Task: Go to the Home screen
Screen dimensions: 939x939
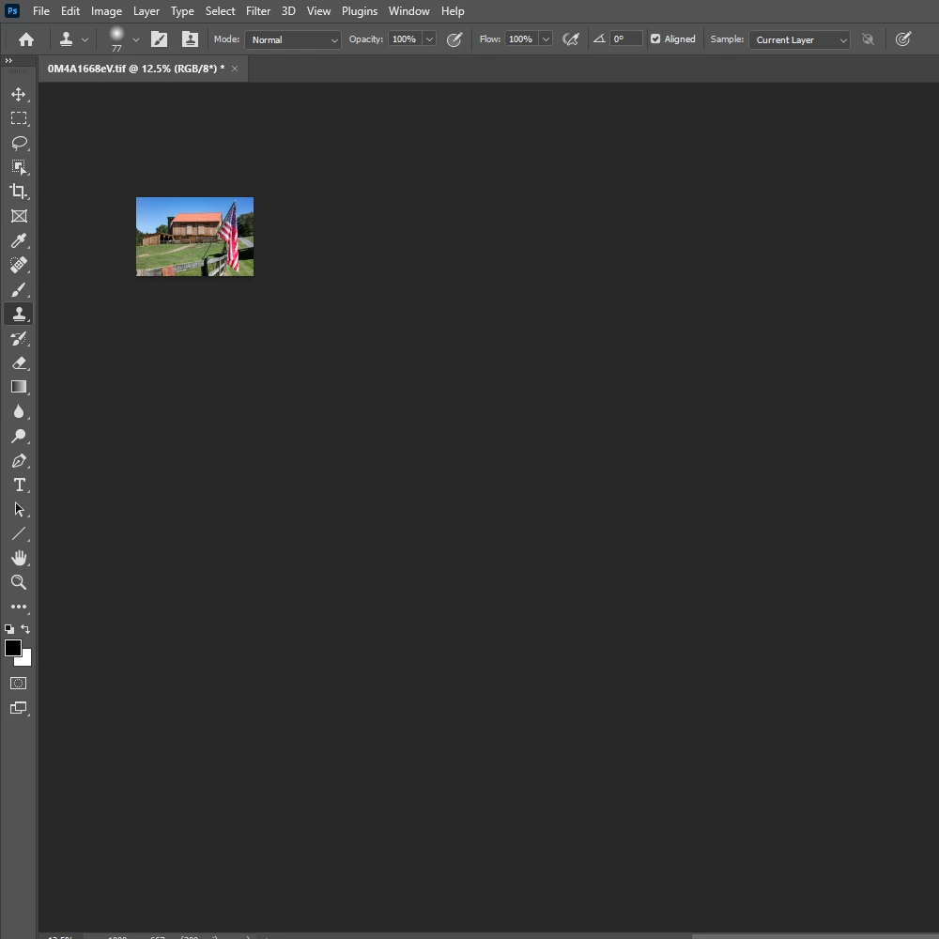Action: (x=25, y=39)
